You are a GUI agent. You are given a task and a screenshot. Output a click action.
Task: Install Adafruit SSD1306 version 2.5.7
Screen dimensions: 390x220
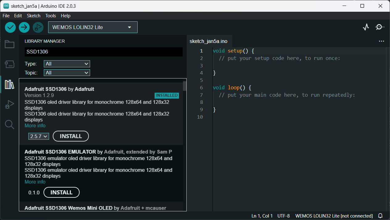pos(71,136)
